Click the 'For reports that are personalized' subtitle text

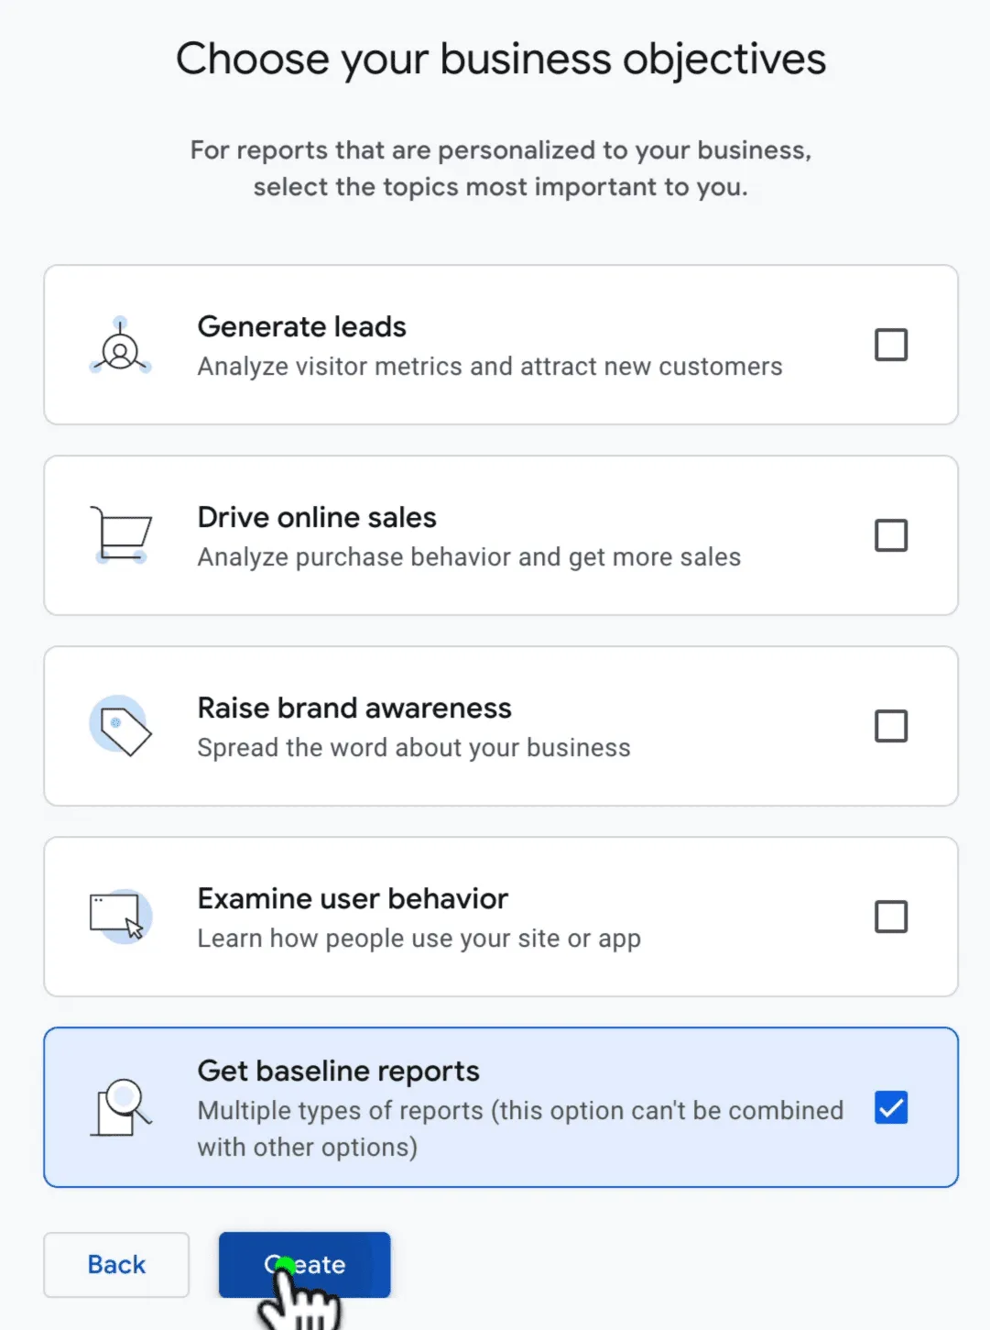click(x=501, y=169)
